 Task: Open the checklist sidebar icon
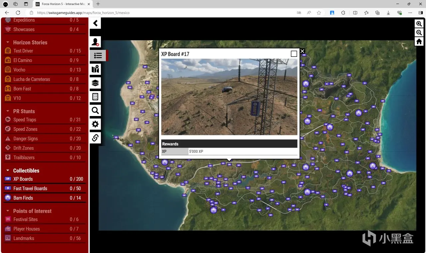(x=96, y=97)
